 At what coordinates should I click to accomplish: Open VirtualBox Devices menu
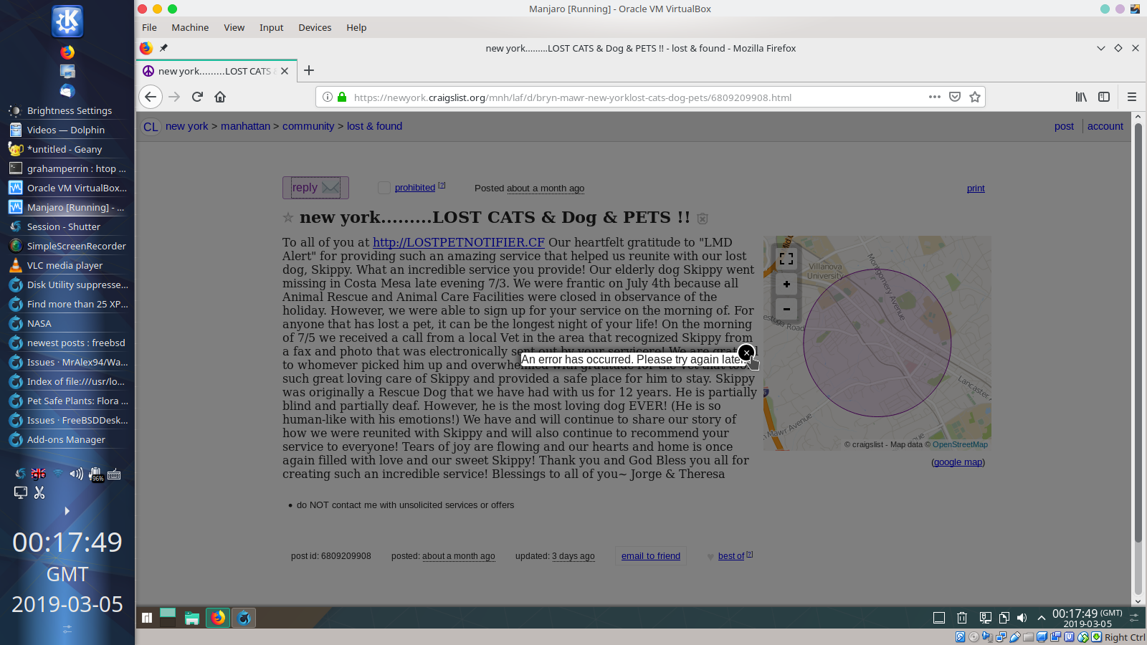(315, 27)
